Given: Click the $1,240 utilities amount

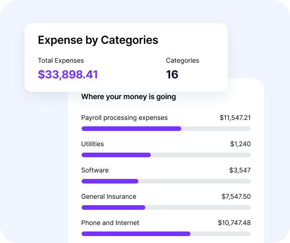Looking at the screenshot, I should point(240,144).
